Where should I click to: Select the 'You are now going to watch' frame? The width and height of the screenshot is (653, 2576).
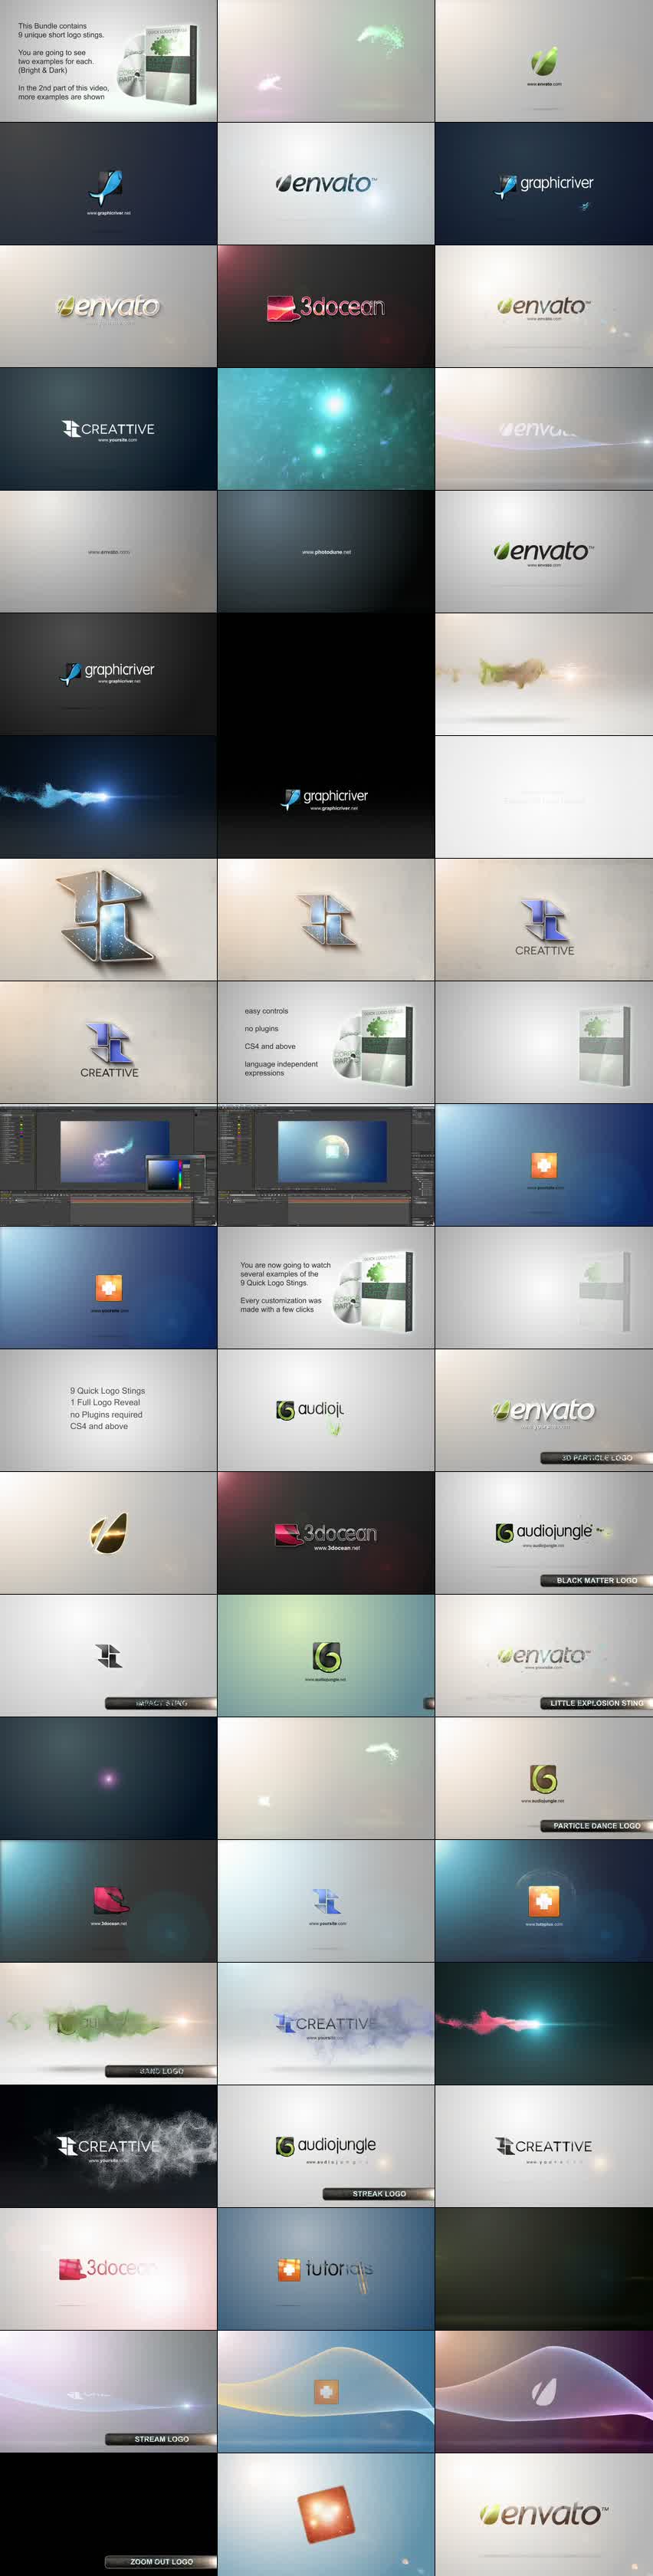point(326,1288)
